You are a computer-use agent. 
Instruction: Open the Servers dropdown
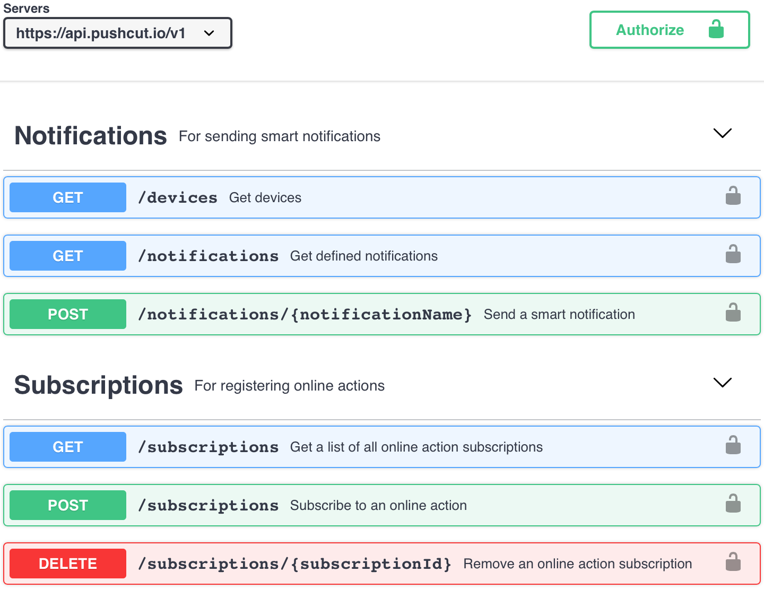[117, 33]
